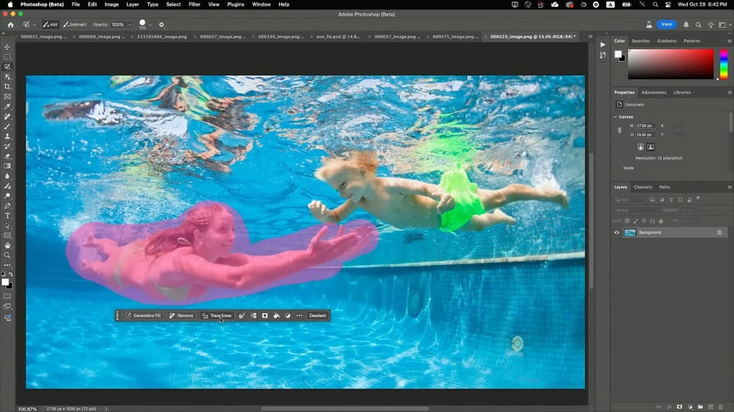The height and width of the screenshot is (412, 734).
Task: Open the Layers panel menu
Action: click(x=729, y=187)
